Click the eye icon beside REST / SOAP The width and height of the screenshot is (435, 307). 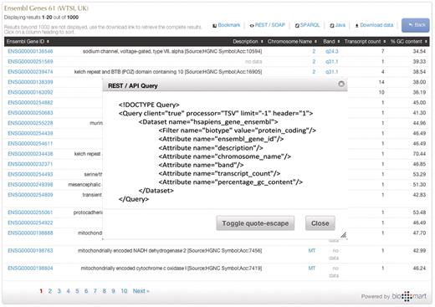252,26
